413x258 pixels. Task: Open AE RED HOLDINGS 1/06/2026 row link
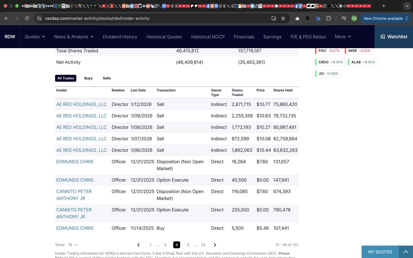81,150
